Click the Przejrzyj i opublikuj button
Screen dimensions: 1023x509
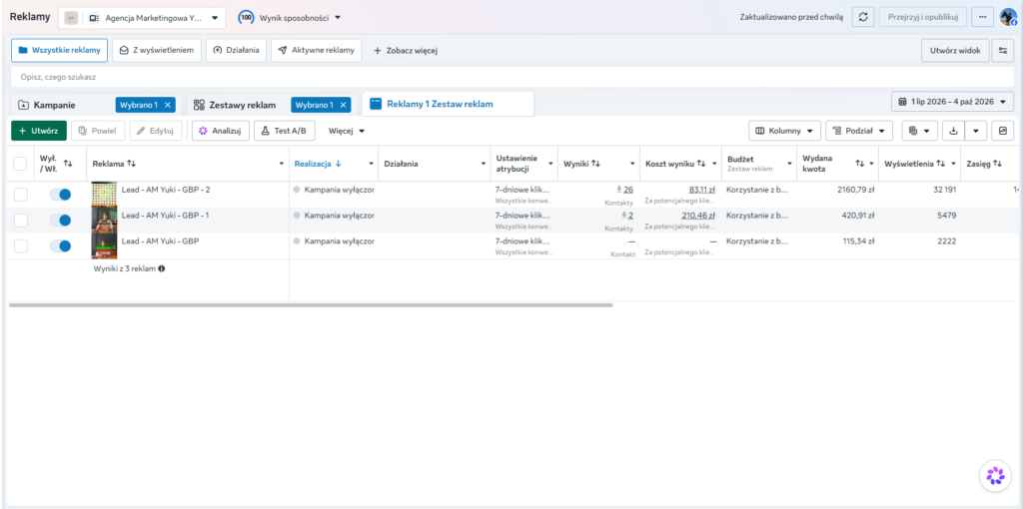pos(922,18)
